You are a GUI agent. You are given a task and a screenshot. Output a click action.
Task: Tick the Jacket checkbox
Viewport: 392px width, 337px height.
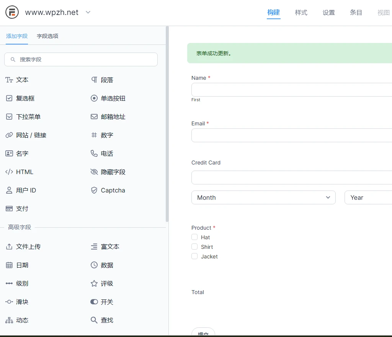pyautogui.click(x=194, y=256)
